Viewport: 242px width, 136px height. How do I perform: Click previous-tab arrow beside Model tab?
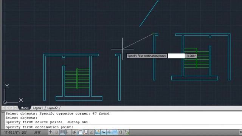point(8,108)
